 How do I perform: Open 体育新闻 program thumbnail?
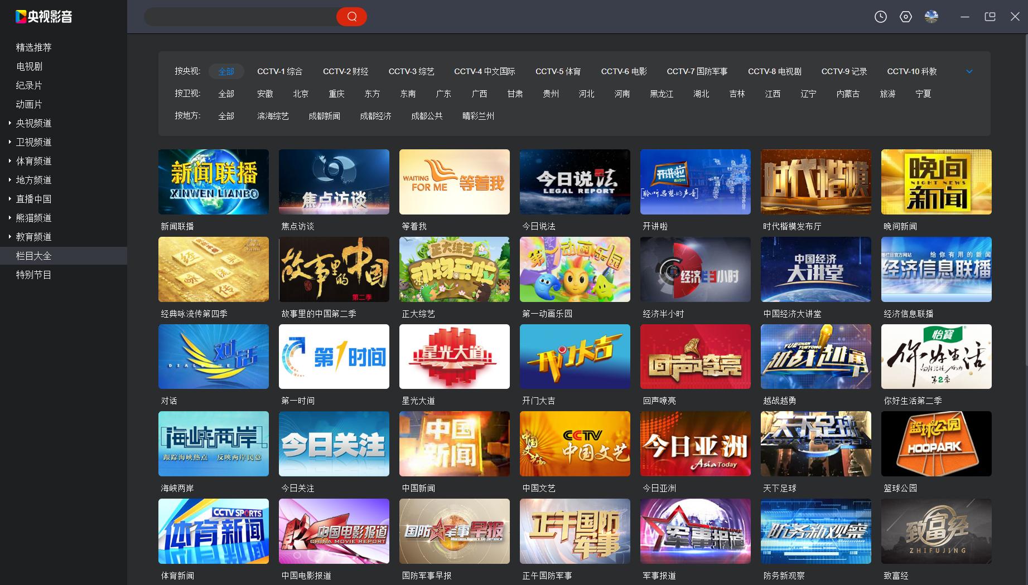pyautogui.click(x=214, y=531)
